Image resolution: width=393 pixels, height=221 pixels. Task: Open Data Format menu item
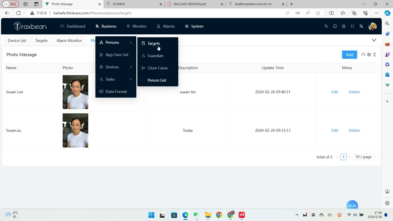[x=116, y=91]
